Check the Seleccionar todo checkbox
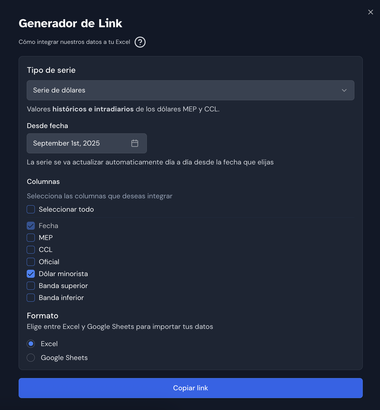This screenshot has width=380, height=410. pyautogui.click(x=31, y=209)
